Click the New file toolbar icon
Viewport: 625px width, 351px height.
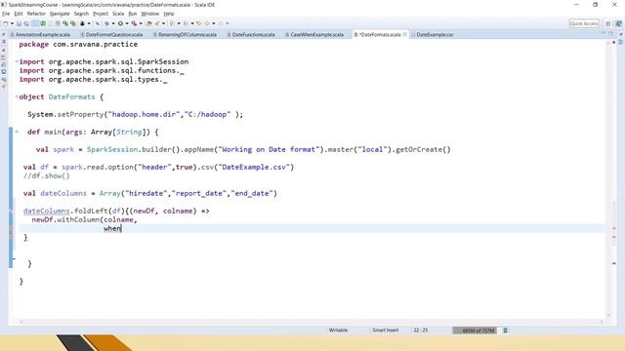click(x=5, y=23)
